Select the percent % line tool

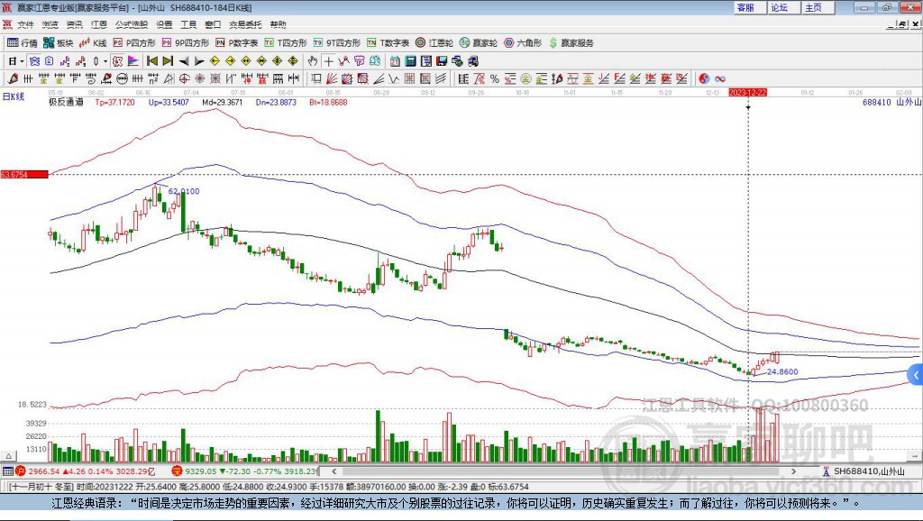(x=495, y=79)
